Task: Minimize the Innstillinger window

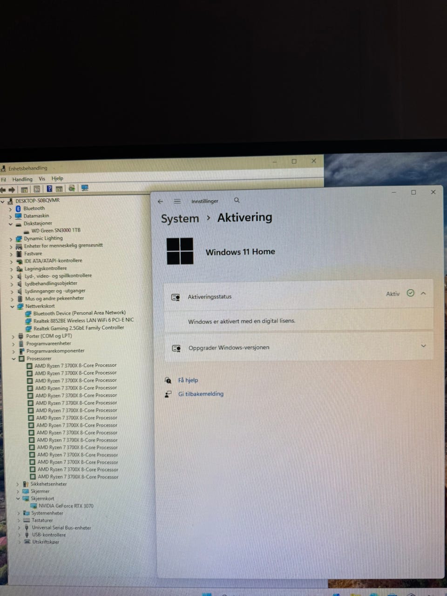Action: (x=394, y=192)
